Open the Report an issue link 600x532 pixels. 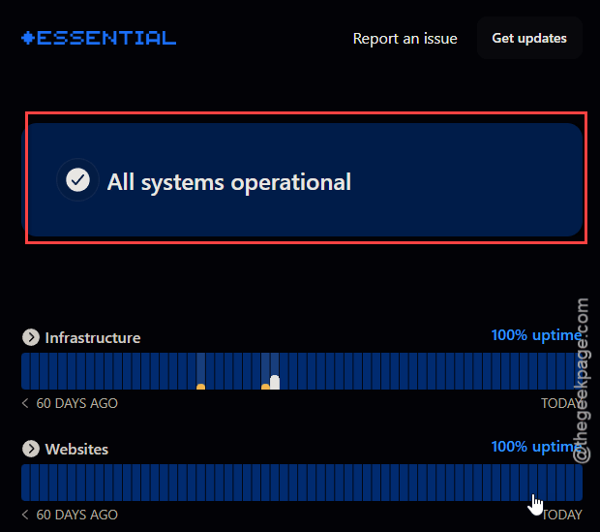pos(405,39)
